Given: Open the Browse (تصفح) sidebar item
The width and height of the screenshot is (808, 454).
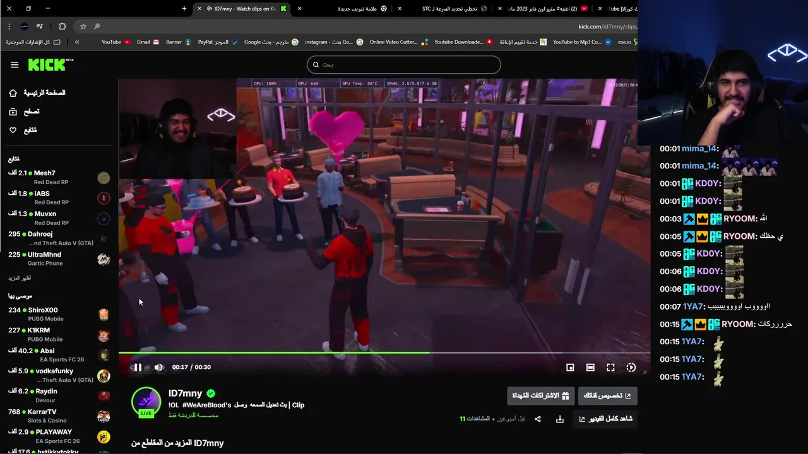Looking at the screenshot, I should tap(24, 112).
